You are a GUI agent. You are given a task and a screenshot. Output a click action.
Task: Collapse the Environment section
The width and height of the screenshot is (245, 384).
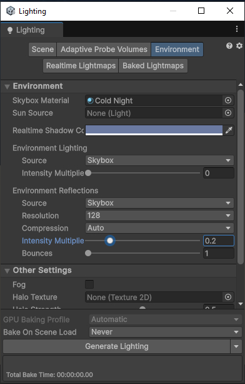point(7,86)
